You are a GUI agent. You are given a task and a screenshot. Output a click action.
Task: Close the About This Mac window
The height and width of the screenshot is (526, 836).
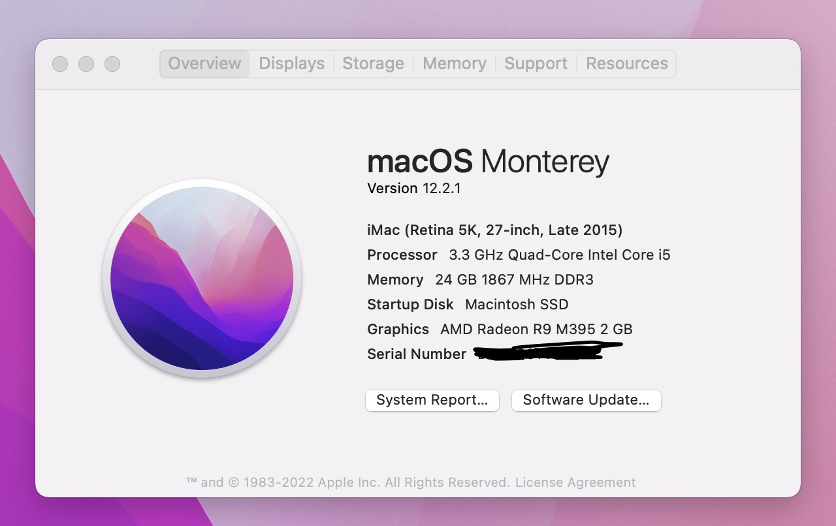(x=60, y=64)
